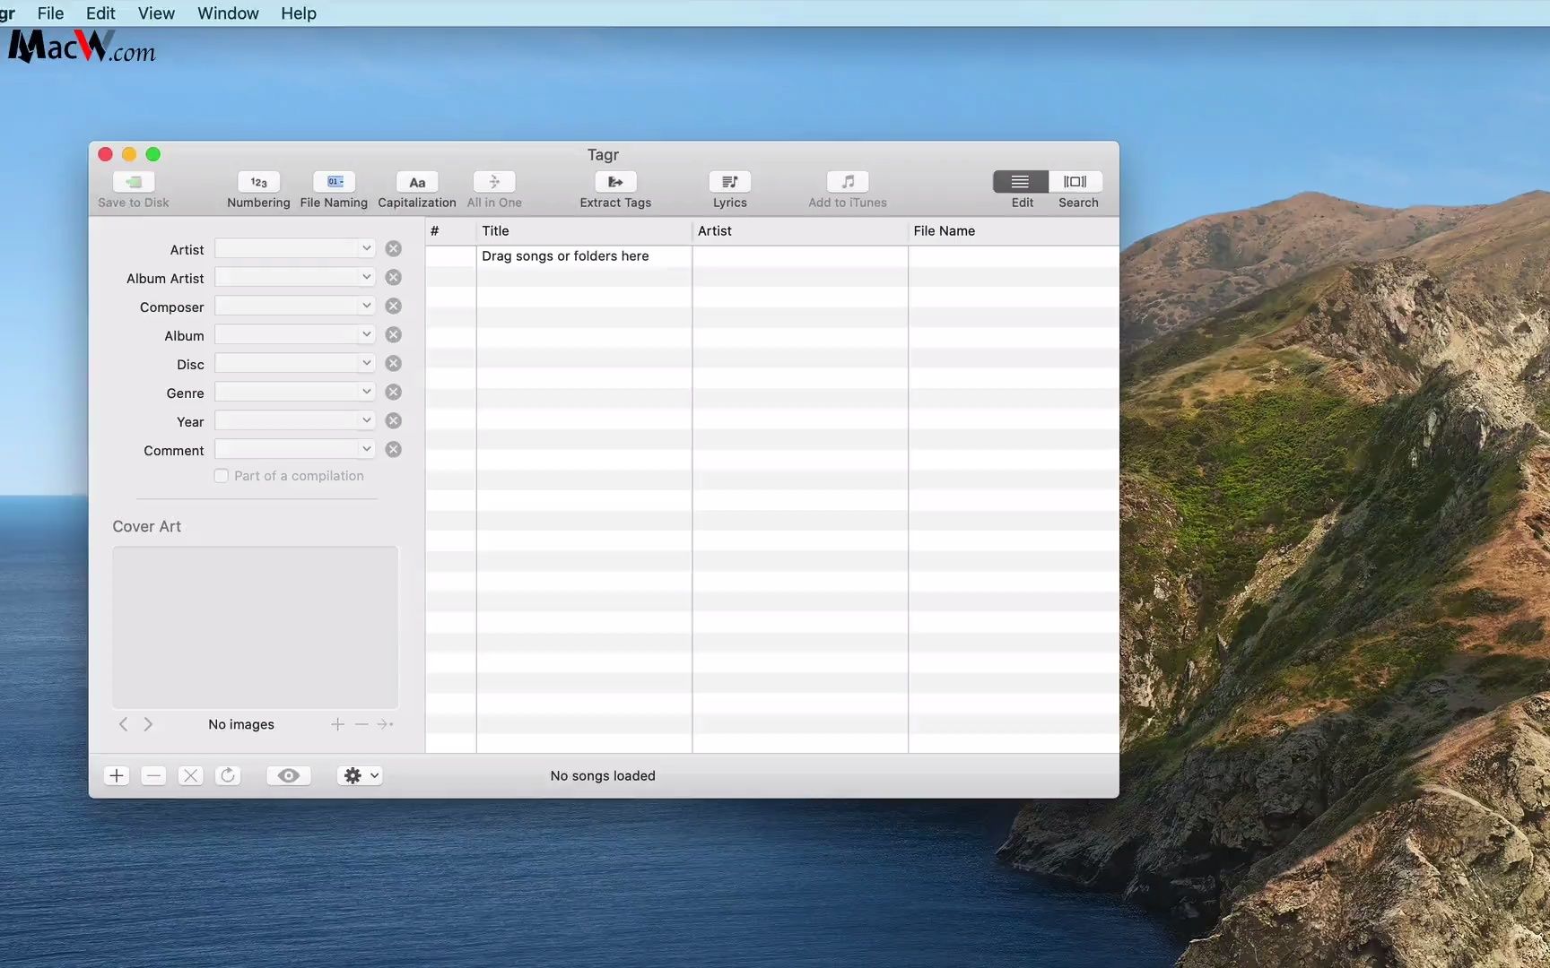The image size is (1550, 968).
Task: Toggle the preview eye button
Action: tap(288, 775)
